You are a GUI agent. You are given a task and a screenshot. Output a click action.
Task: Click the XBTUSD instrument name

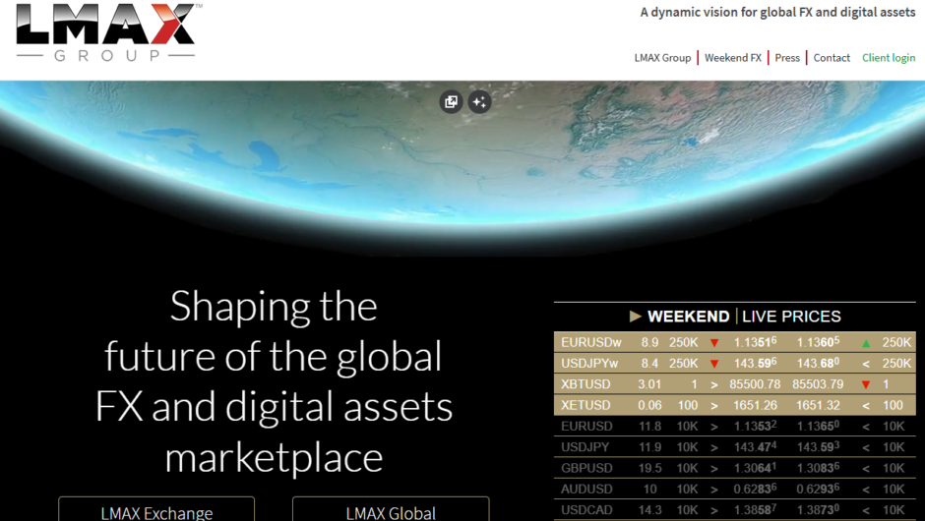click(x=586, y=384)
